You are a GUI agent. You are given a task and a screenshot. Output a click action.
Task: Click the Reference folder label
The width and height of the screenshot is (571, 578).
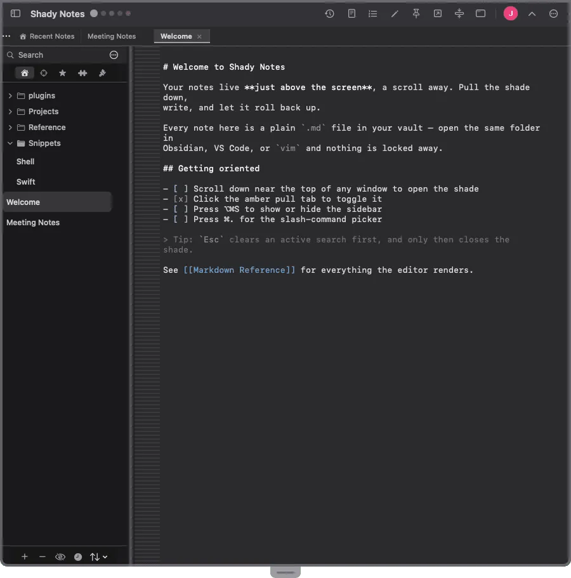tap(47, 128)
